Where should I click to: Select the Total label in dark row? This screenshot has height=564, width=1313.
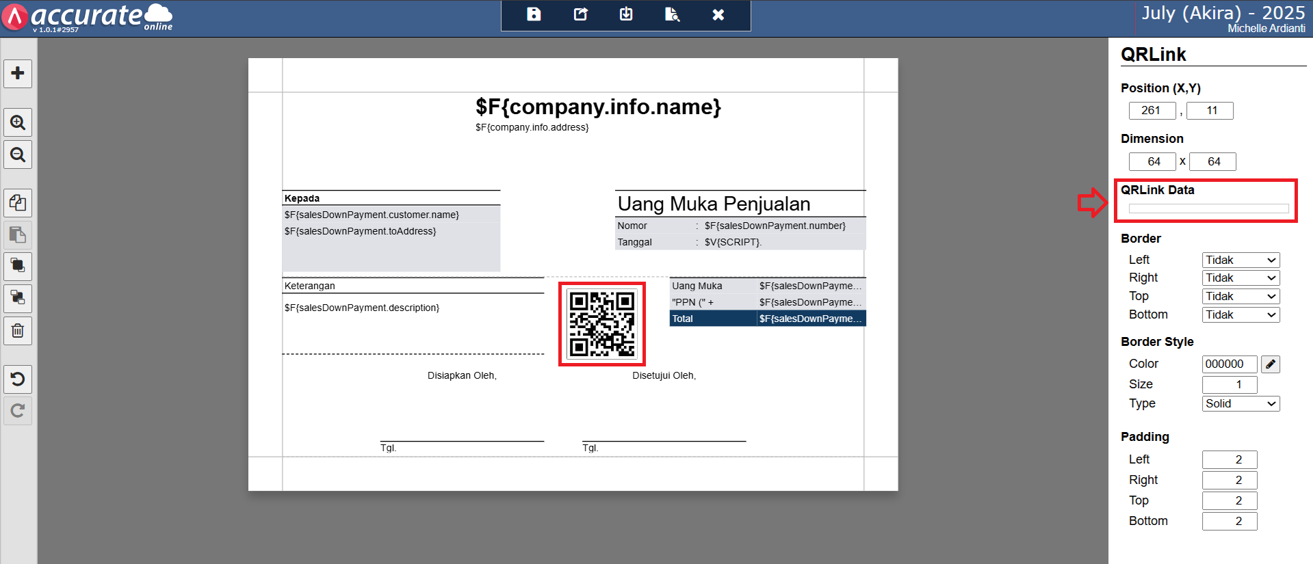(682, 319)
